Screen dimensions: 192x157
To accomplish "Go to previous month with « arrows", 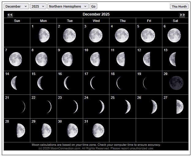I will coord(10,14).
